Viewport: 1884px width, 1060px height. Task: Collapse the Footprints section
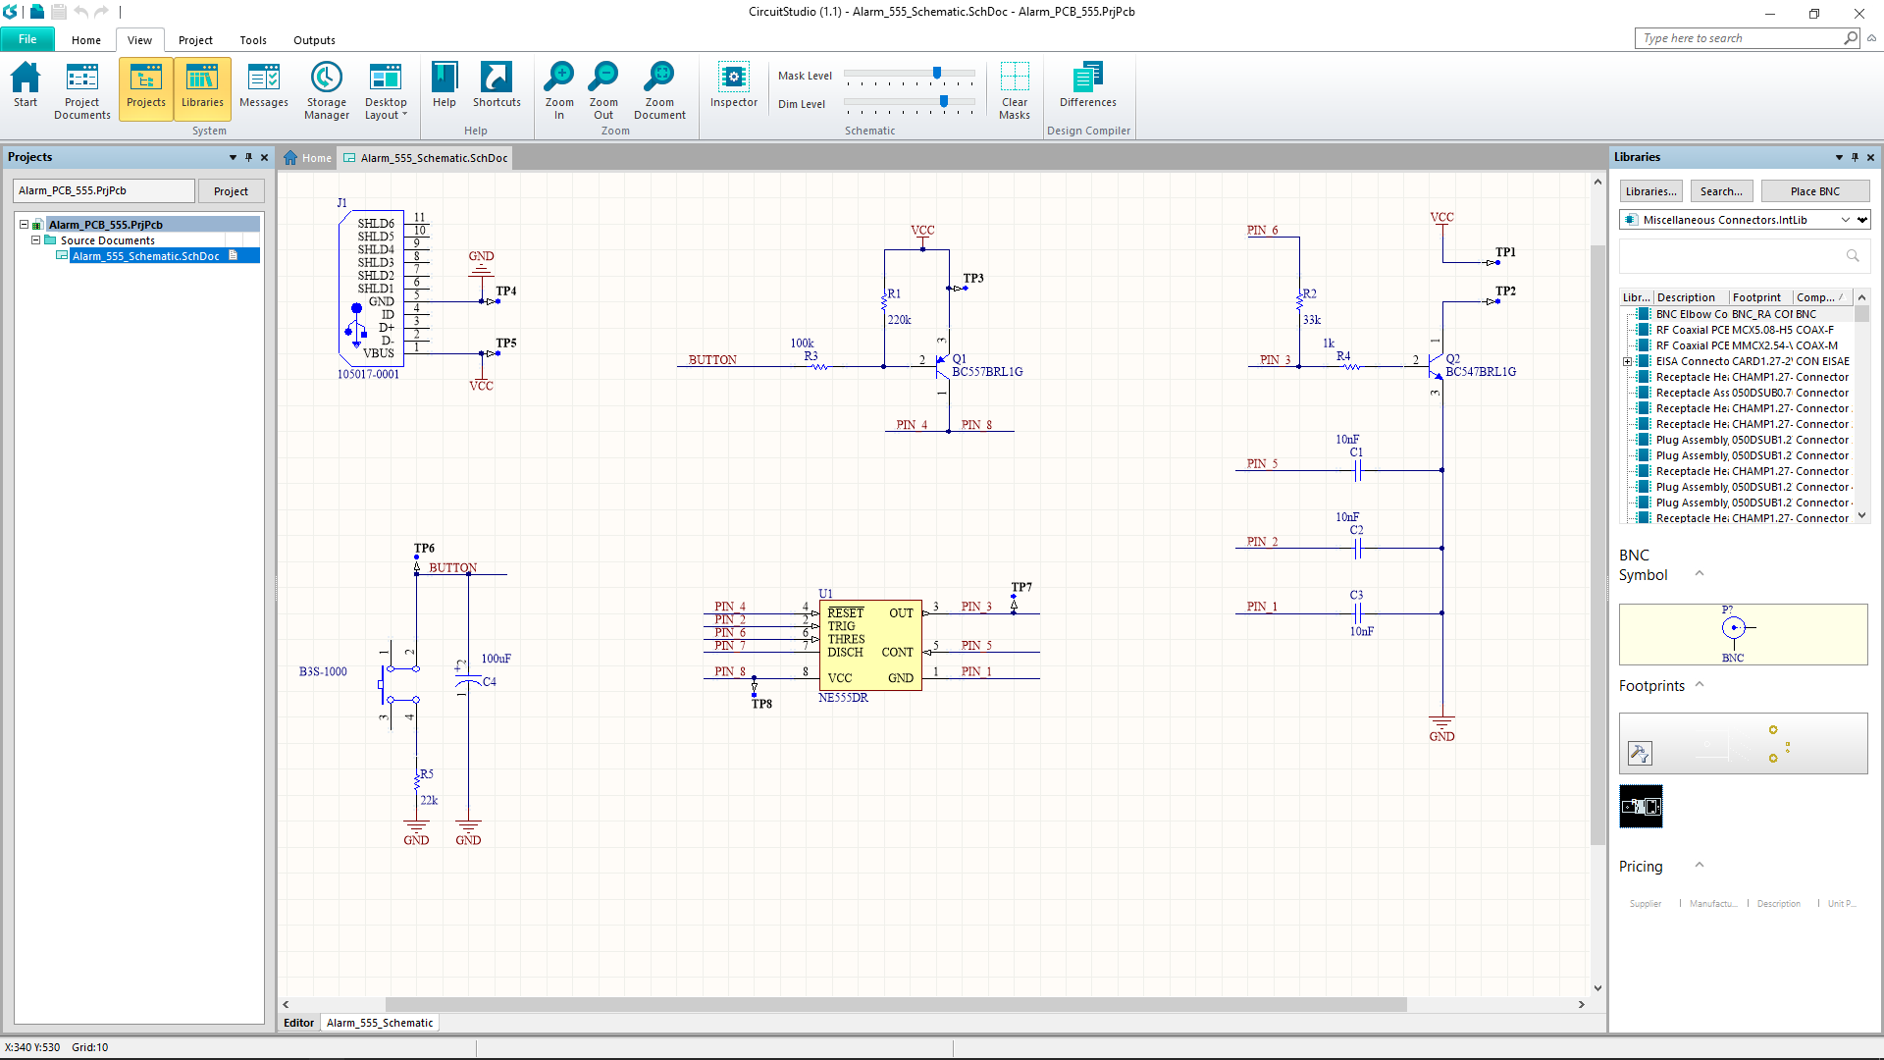pyautogui.click(x=1700, y=685)
